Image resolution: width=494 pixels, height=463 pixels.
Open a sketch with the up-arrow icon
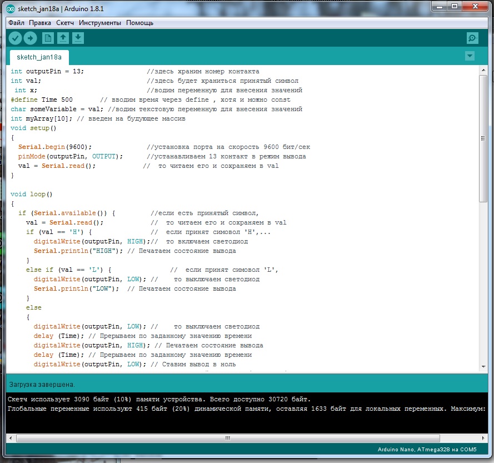(x=63, y=38)
